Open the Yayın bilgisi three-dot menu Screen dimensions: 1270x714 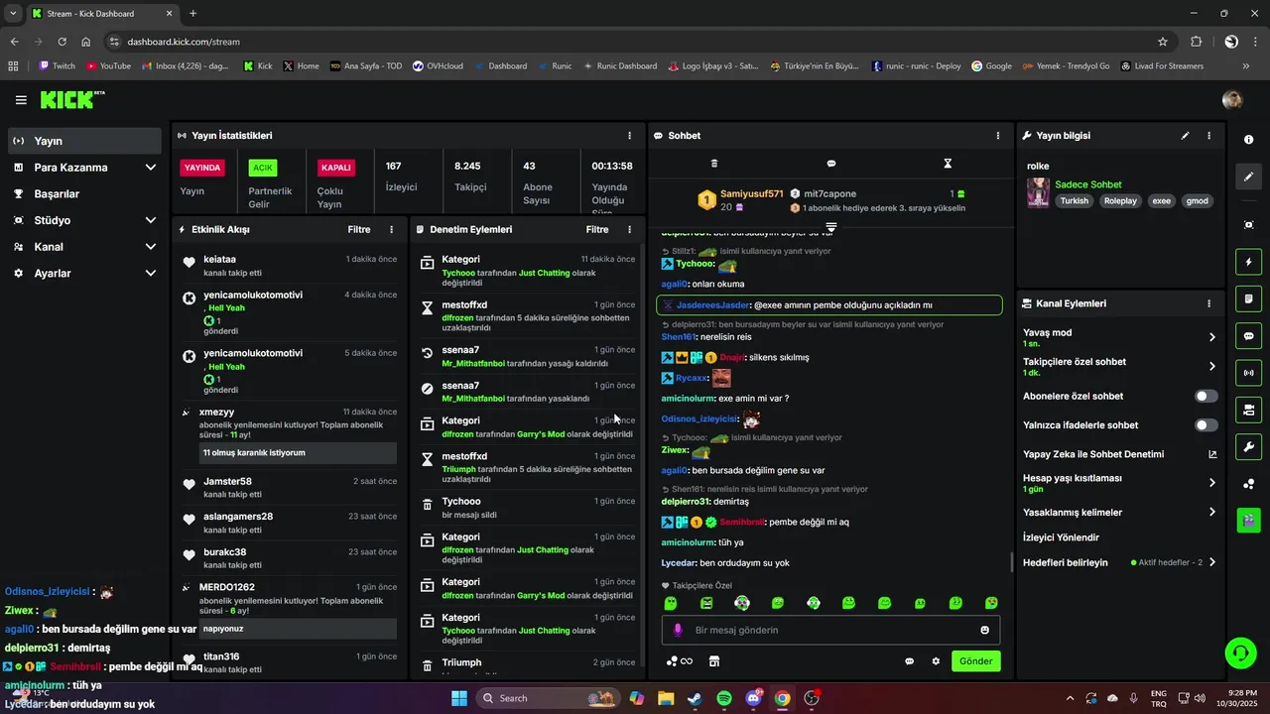(x=1208, y=136)
